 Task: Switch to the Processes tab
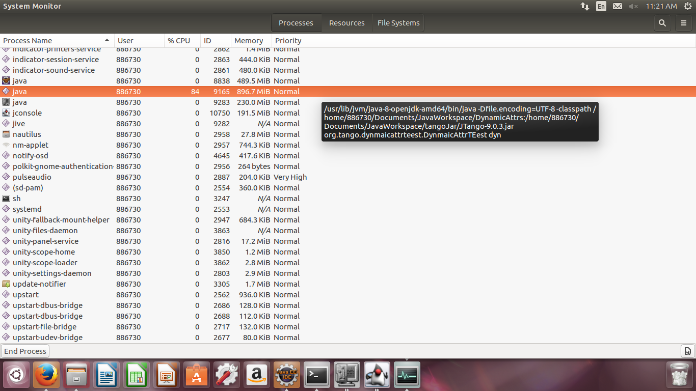[x=296, y=23]
